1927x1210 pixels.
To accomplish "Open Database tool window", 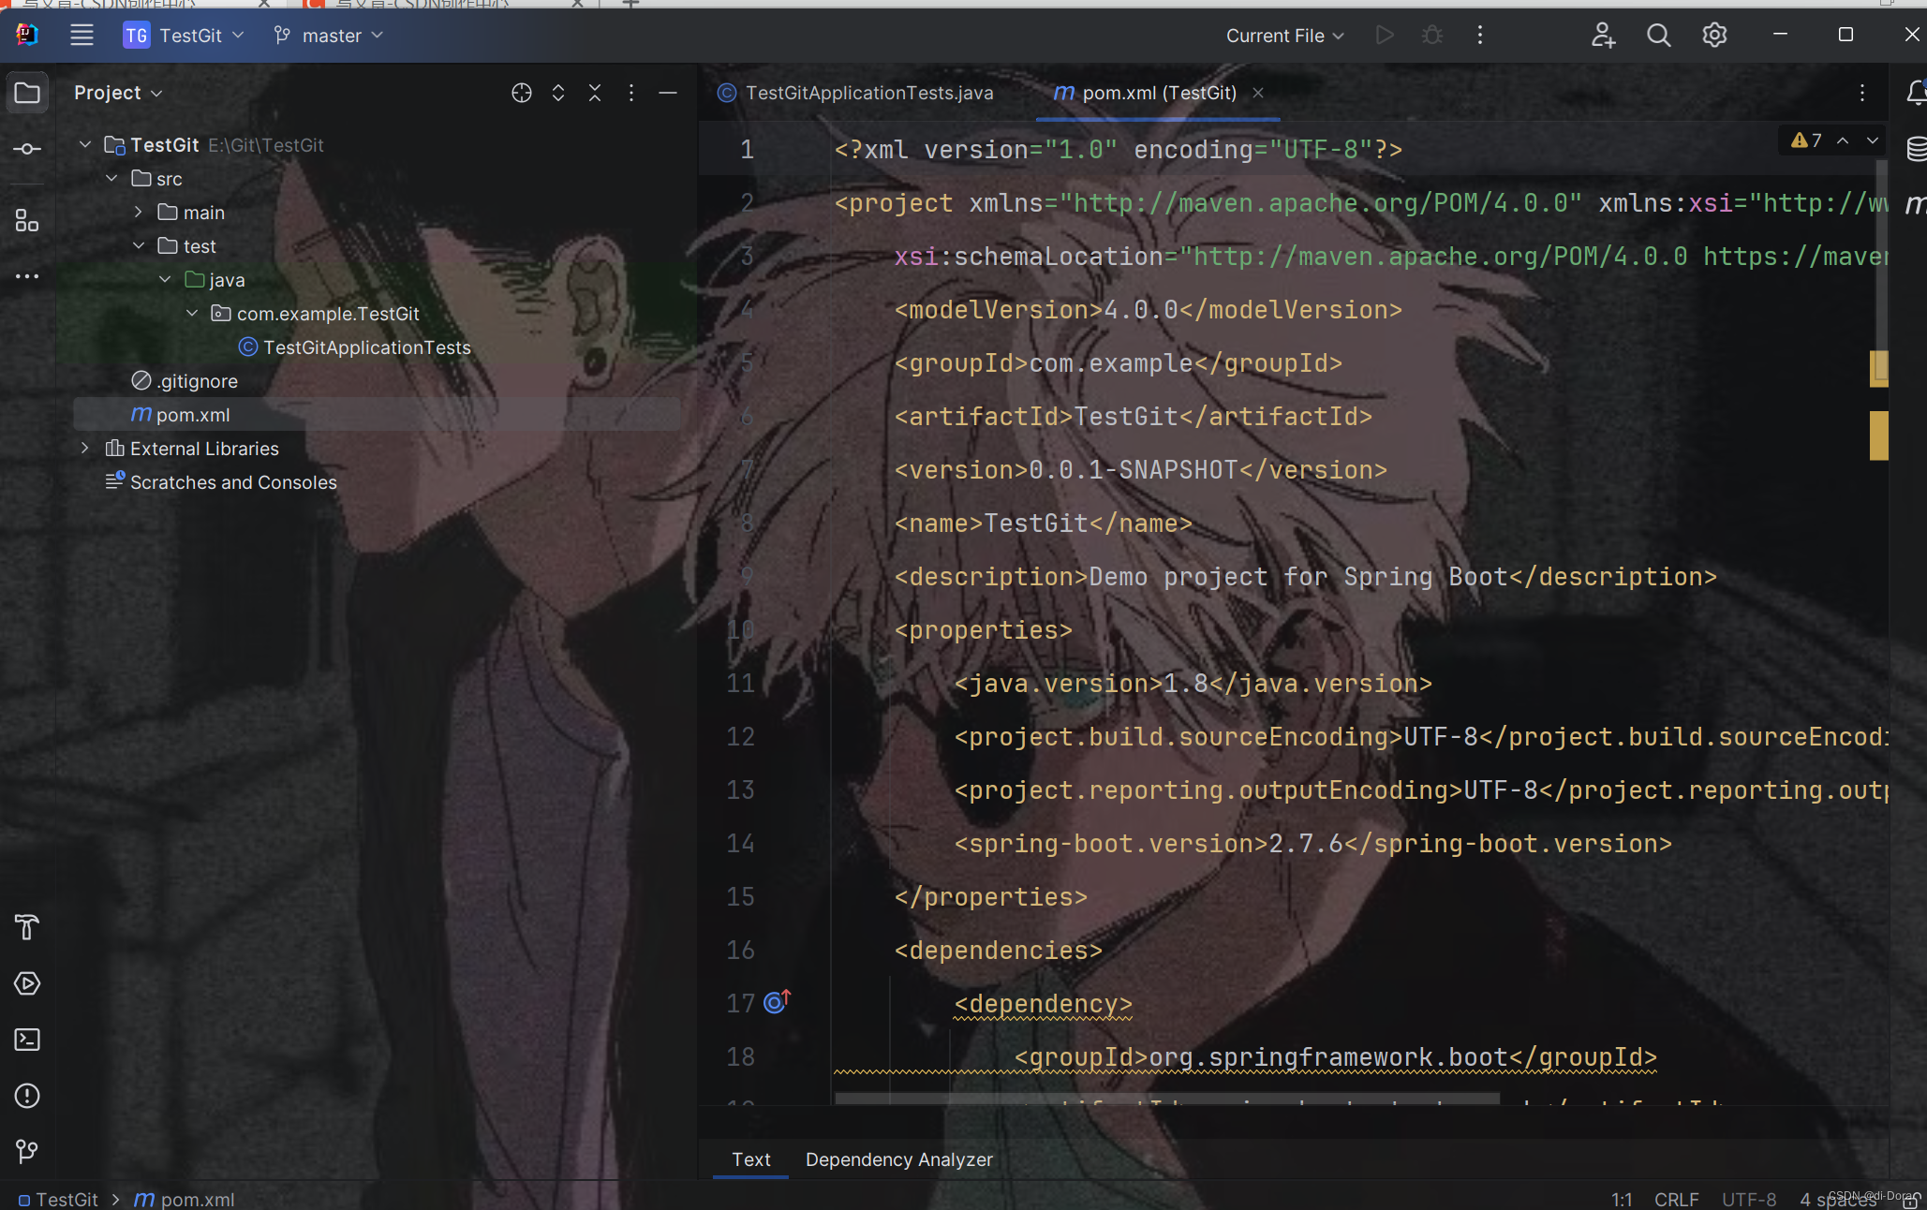I will point(1917,149).
